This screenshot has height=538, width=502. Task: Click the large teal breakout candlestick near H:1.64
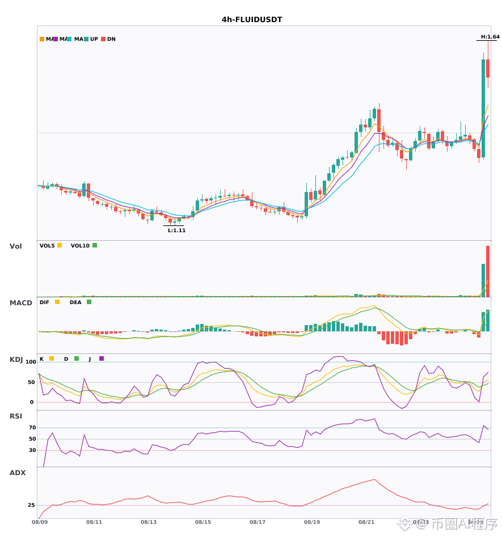click(x=483, y=108)
